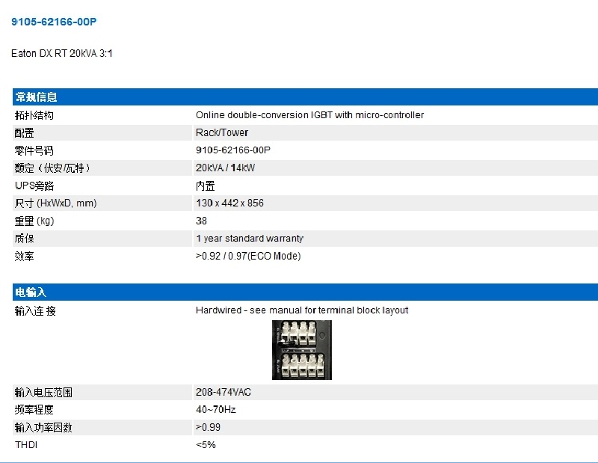
Task: Select the 输入电压范围 row label
Action: [43, 393]
